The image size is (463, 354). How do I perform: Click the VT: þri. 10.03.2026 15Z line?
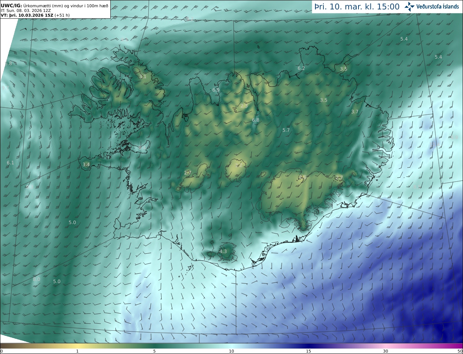(x=35, y=15)
